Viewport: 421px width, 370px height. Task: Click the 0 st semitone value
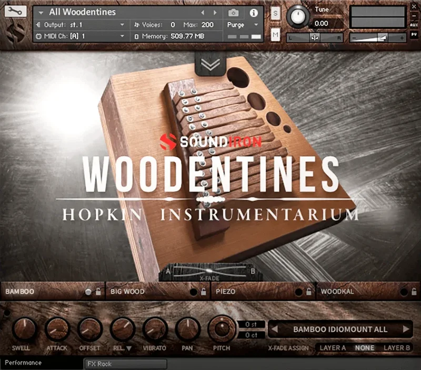(x=251, y=324)
